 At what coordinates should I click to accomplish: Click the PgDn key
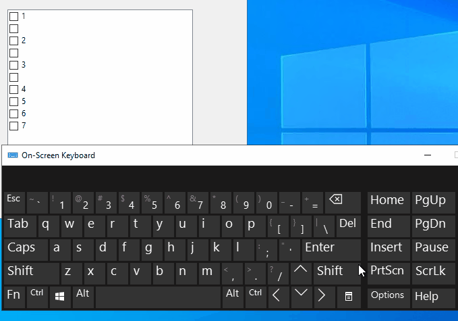pos(434,226)
